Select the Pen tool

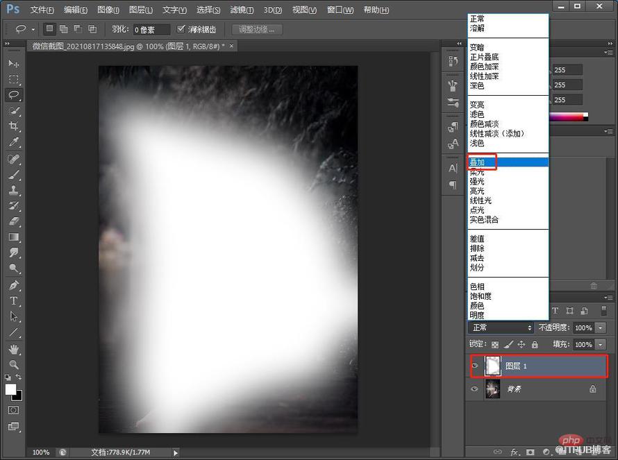[14, 285]
